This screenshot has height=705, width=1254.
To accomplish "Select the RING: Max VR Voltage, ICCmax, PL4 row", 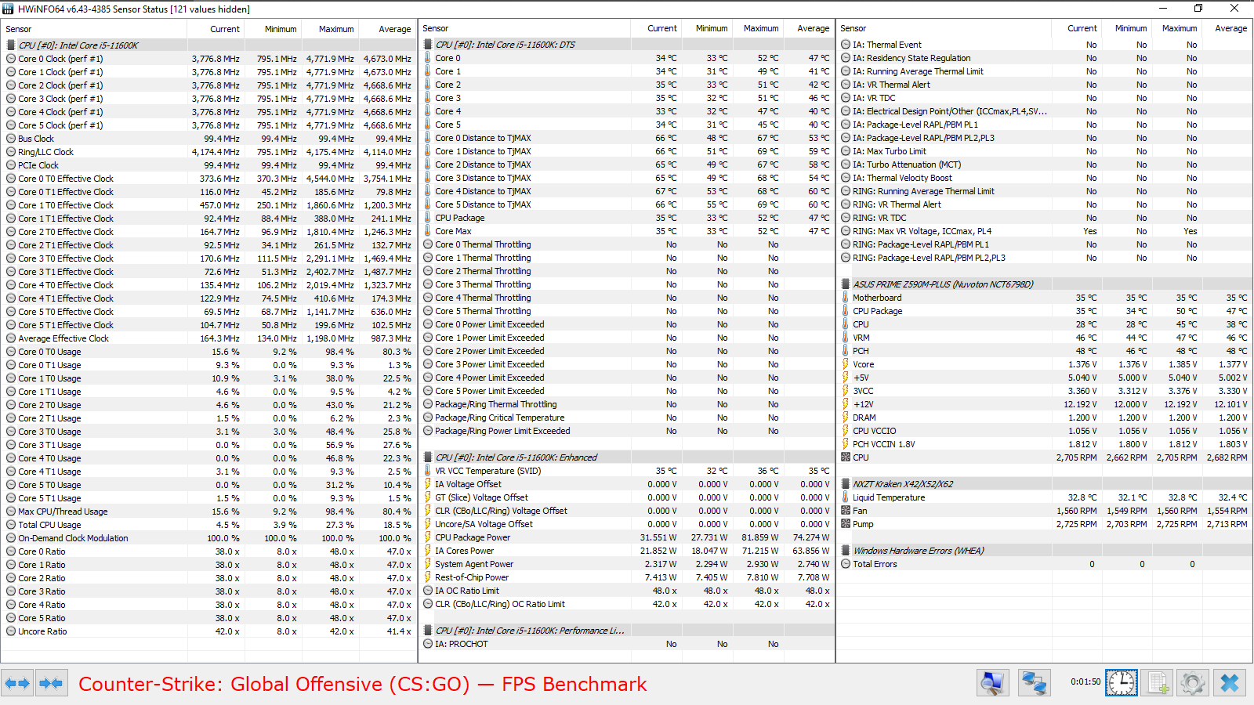I will (x=1045, y=231).
